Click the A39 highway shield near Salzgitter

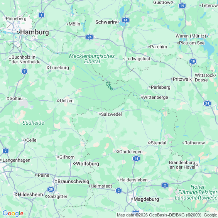pos(51,189)
